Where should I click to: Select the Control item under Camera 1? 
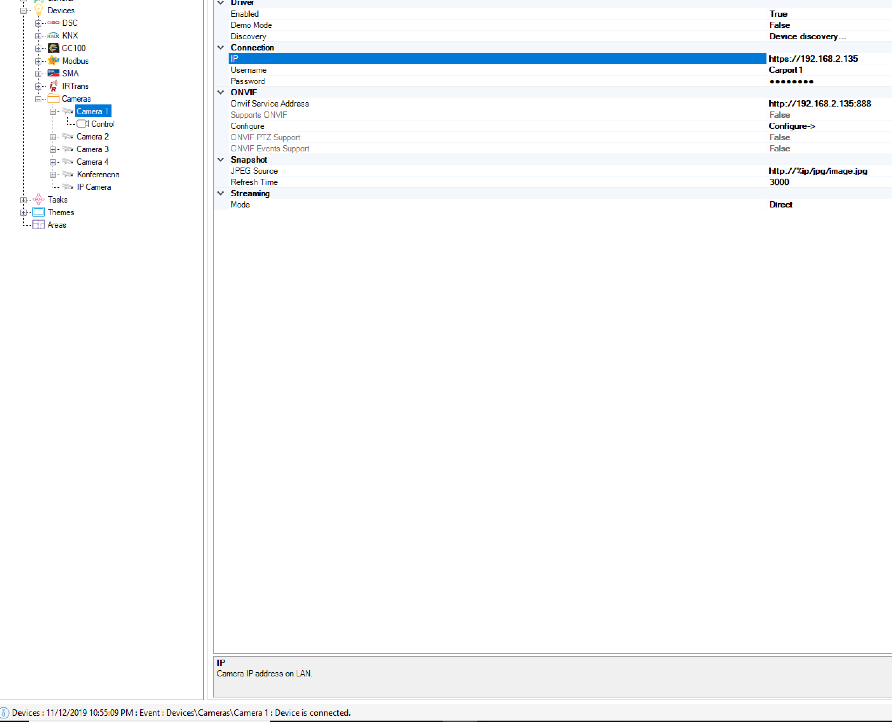102,124
